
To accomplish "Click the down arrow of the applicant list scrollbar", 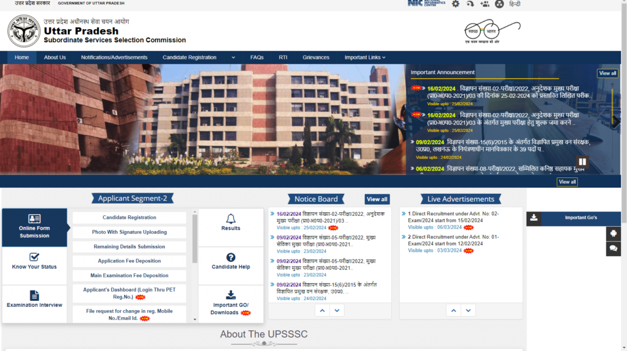I will click(x=195, y=319).
